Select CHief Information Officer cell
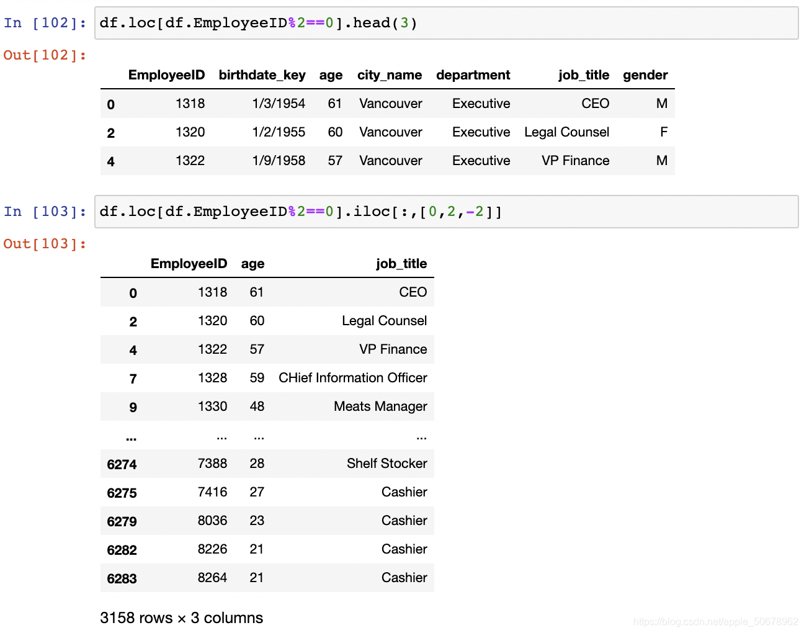 (x=353, y=378)
